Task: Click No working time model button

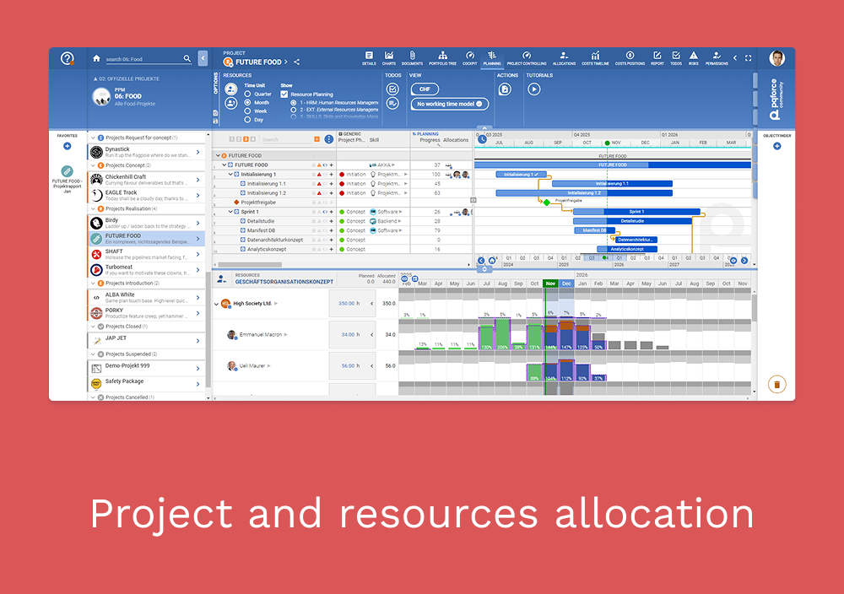Action: (450, 104)
